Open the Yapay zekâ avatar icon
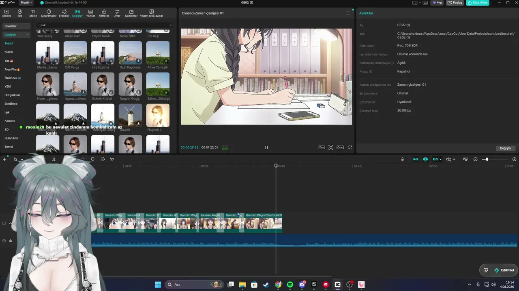 click(x=152, y=13)
